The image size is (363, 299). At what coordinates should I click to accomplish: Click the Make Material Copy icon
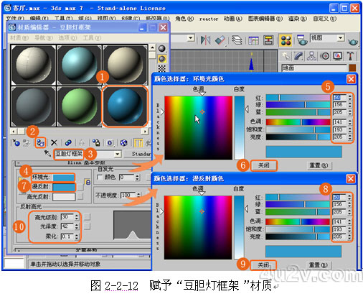click(68, 143)
